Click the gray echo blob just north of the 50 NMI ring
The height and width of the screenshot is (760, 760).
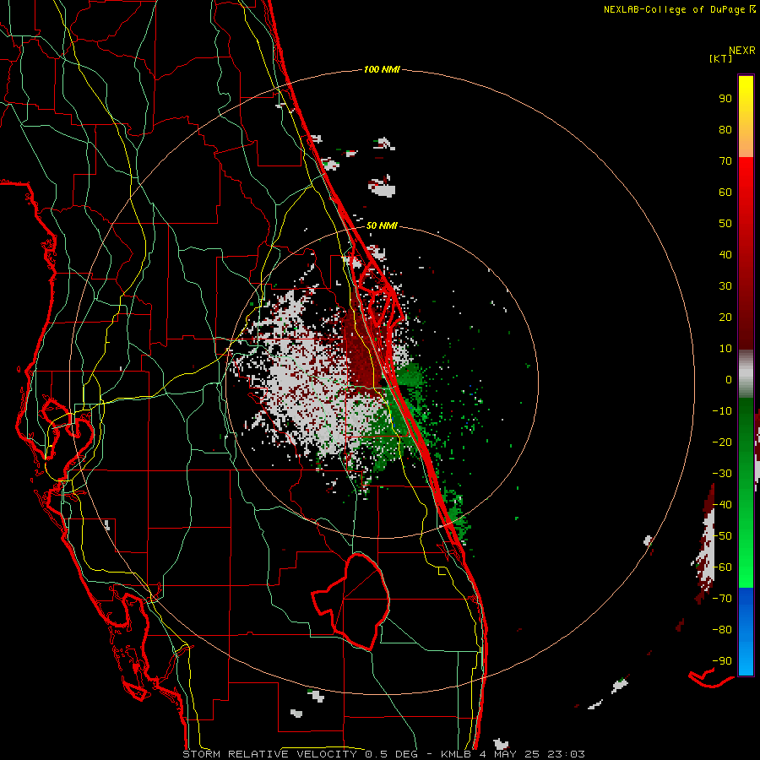[383, 187]
